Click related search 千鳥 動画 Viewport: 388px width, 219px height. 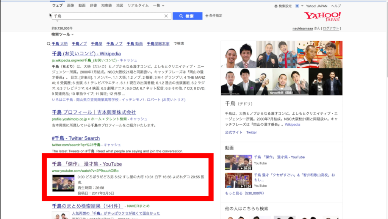click(135, 44)
